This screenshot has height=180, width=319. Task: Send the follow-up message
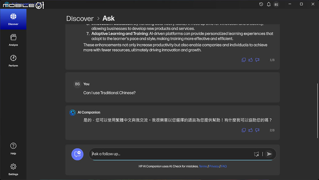point(269,154)
